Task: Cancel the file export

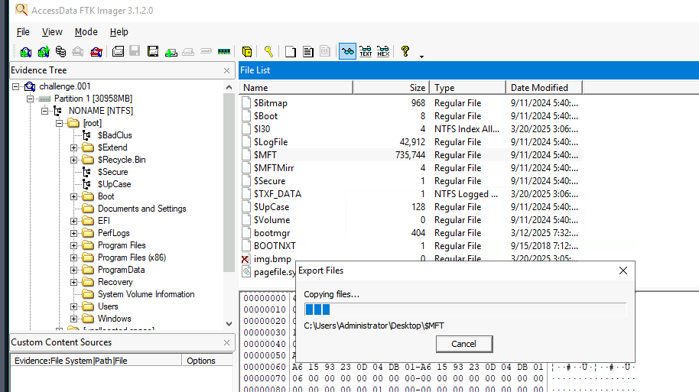Action: click(463, 344)
